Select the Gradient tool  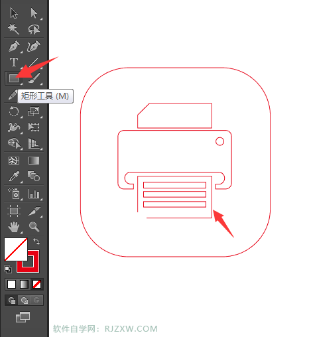click(34, 161)
